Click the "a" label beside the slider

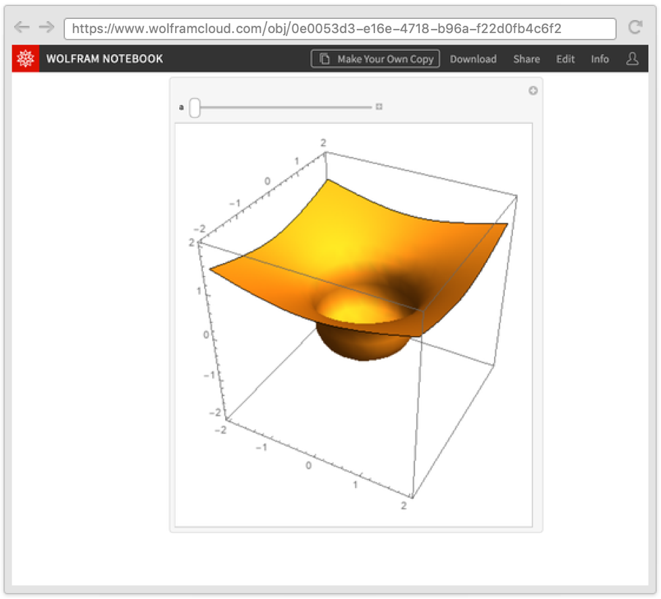(180, 107)
